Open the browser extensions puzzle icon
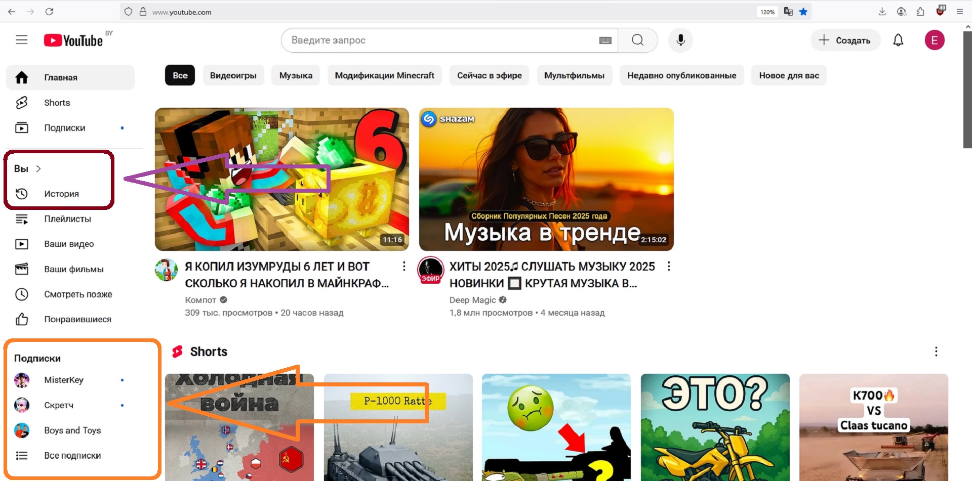 point(920,12)
